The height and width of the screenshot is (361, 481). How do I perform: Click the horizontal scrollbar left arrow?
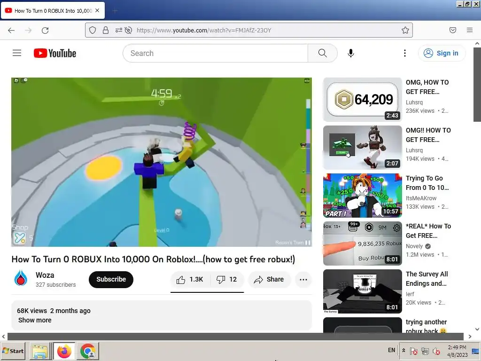pos(3,337)
